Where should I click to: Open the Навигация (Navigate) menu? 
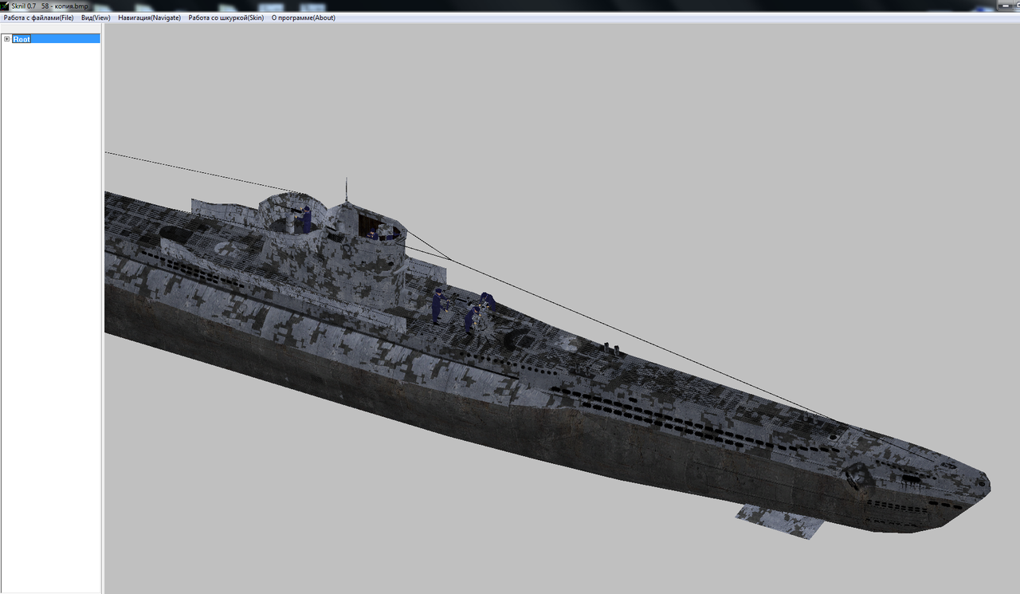tap(149, 18)
